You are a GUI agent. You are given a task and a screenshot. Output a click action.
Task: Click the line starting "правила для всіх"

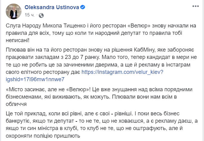pos(92,33)
